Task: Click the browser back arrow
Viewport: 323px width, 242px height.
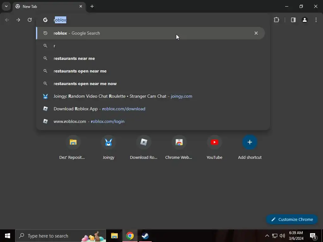Action: (x=7, y=20)
